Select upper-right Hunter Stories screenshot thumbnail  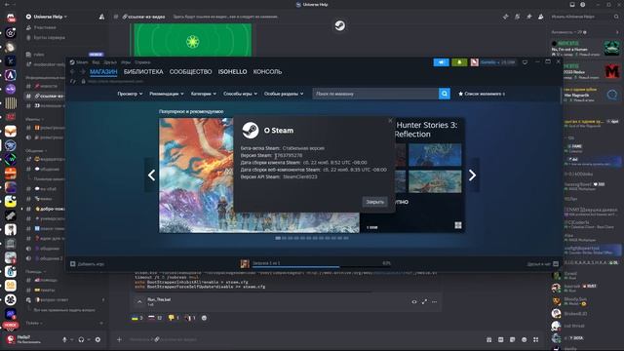click(x=436, y=155)
